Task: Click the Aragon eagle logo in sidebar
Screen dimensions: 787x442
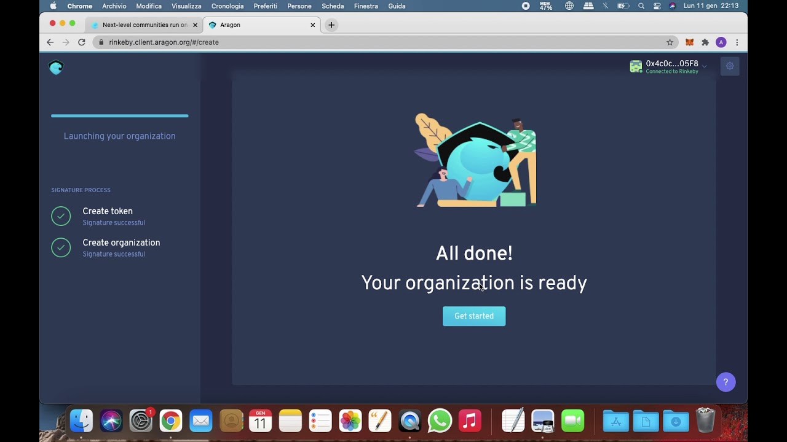Action: tap(56, 68)
